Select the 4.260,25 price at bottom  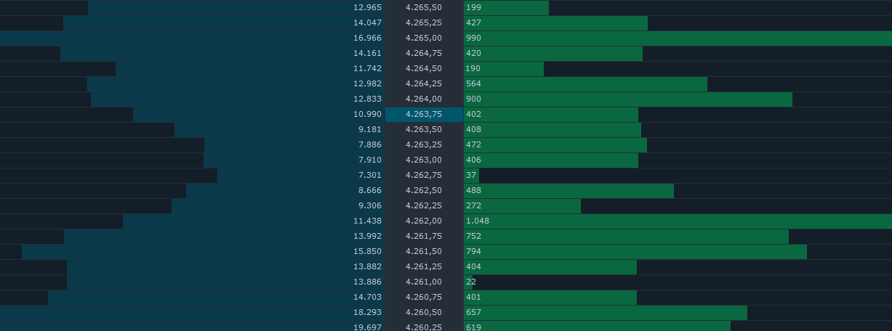coord(424,327)
